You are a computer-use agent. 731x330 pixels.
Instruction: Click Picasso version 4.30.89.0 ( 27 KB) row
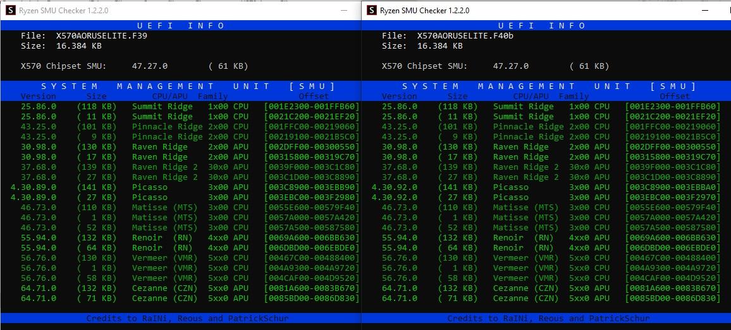click(x=185, y=197)
